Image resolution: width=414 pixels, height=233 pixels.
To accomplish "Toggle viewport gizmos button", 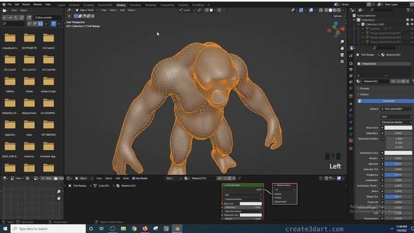I will 301,10.
